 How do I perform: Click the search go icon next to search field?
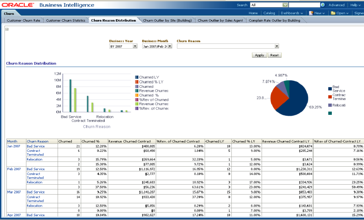[x=323, y=5]
